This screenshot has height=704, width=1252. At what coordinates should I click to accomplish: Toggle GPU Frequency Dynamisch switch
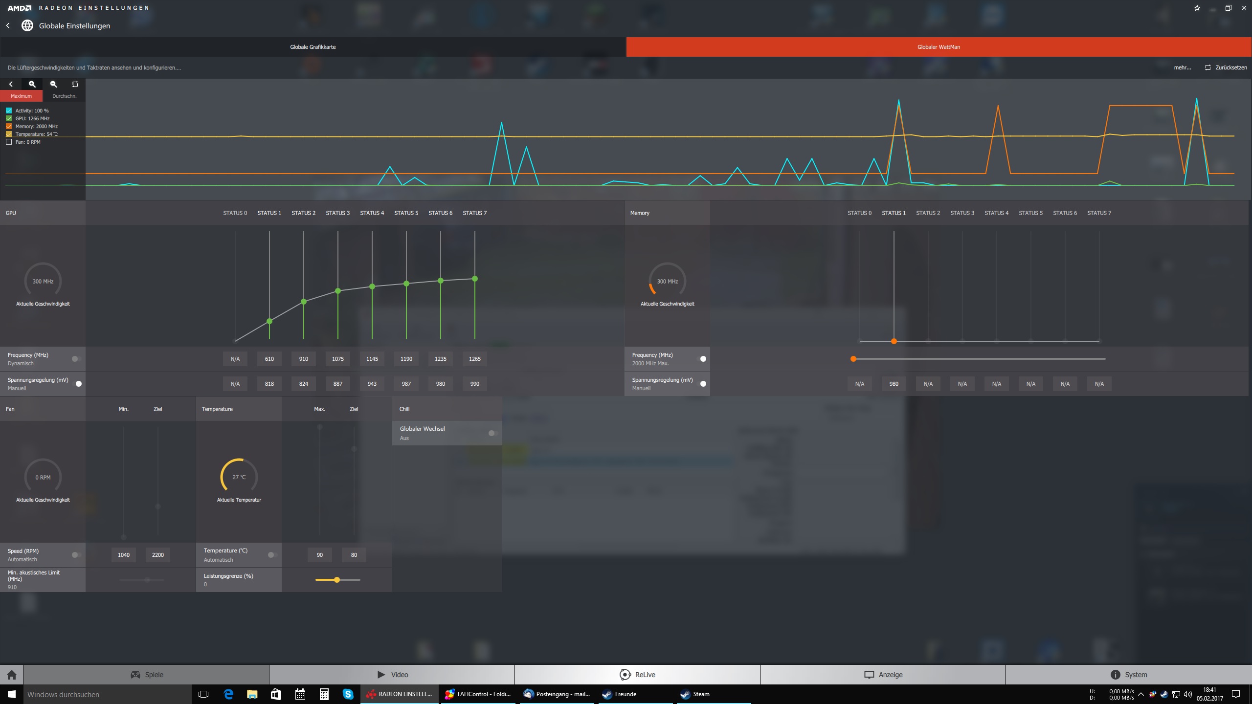[76, 359]
